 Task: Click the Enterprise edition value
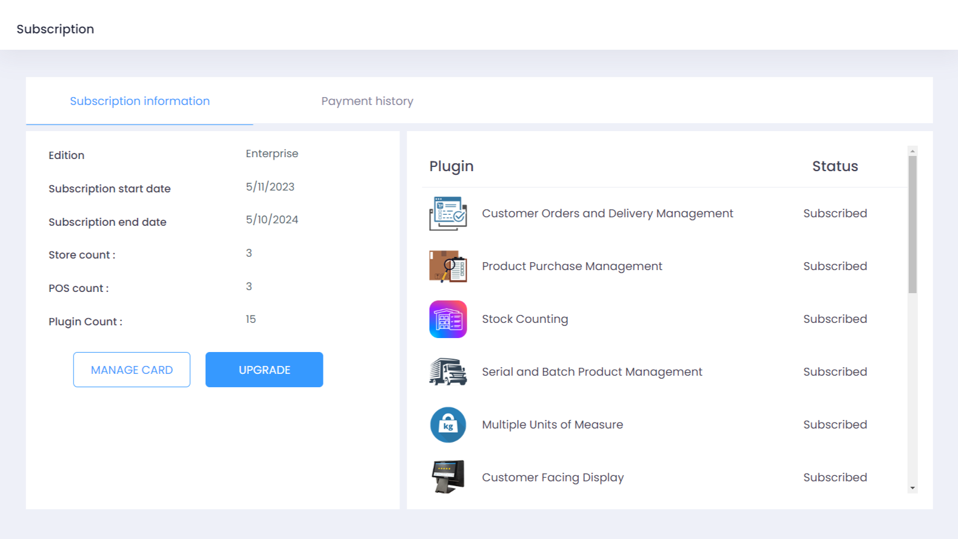point(272,154)
